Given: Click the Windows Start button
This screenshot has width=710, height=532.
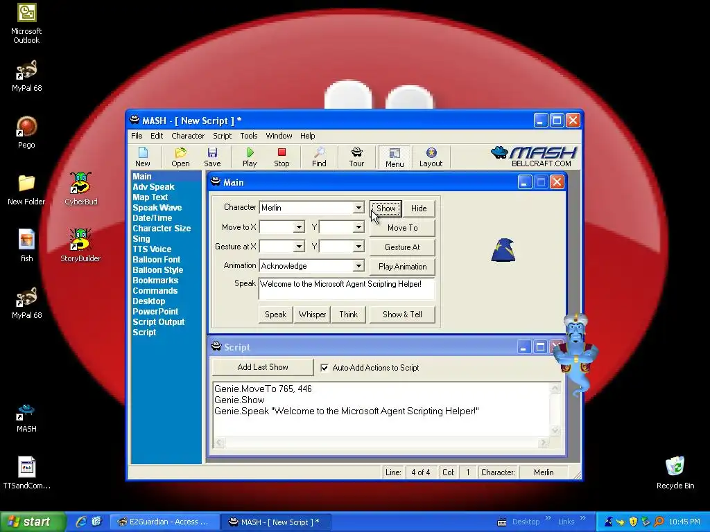Looking at the screenshot, I should click(x=33, y=522).
